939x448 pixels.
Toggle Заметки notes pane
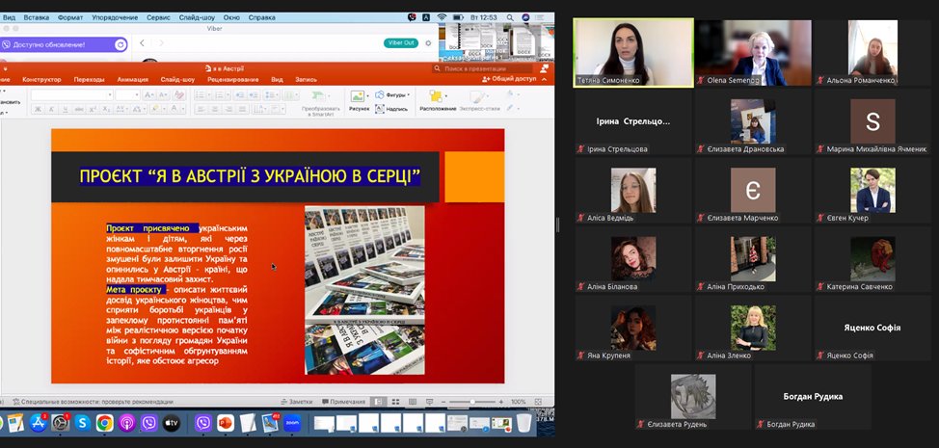coord(297,402)
